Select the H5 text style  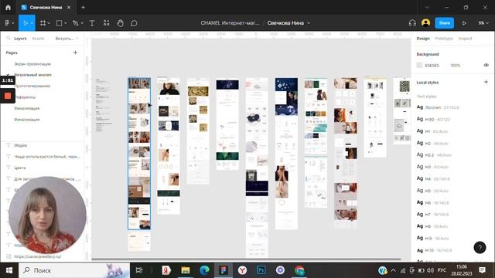click(432, 191)
